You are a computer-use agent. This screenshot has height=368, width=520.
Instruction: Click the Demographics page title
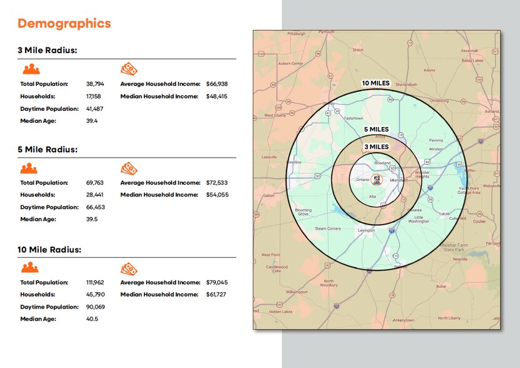click(x=64, y=24)
